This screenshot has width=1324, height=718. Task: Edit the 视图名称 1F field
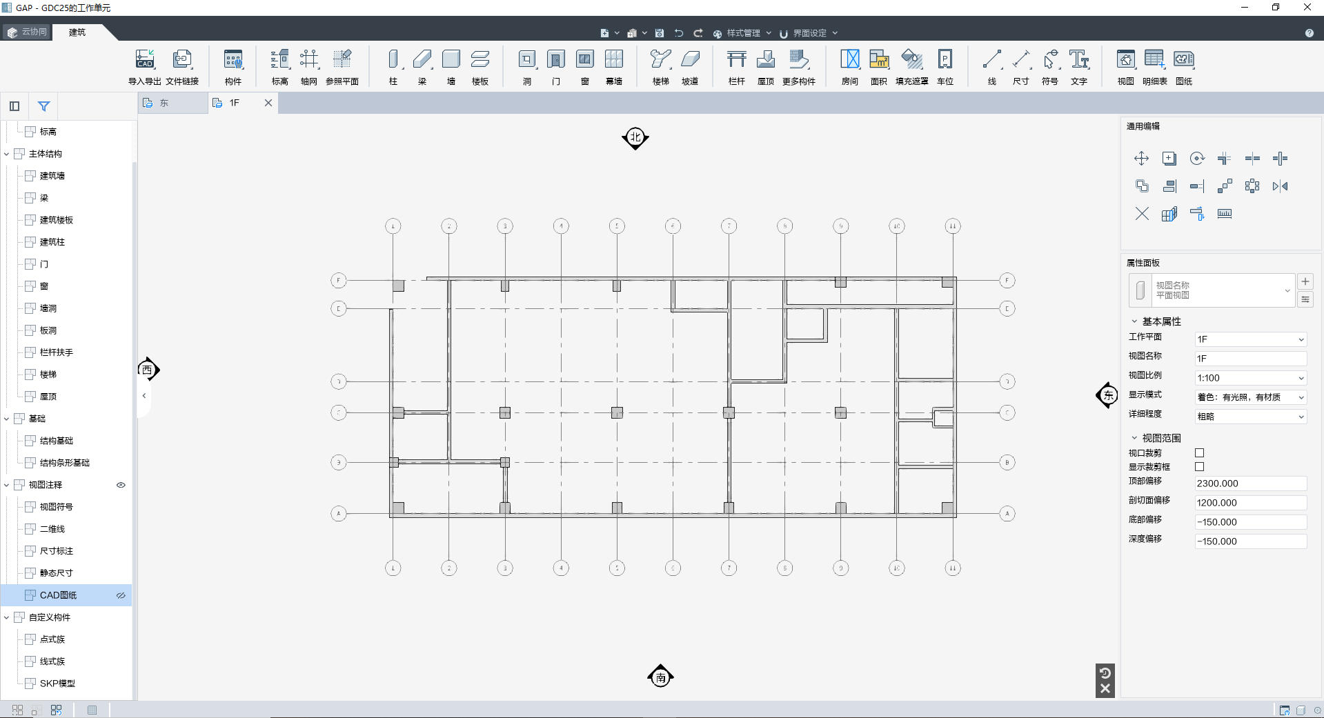pyautogui.click(x=1251, y=359)
